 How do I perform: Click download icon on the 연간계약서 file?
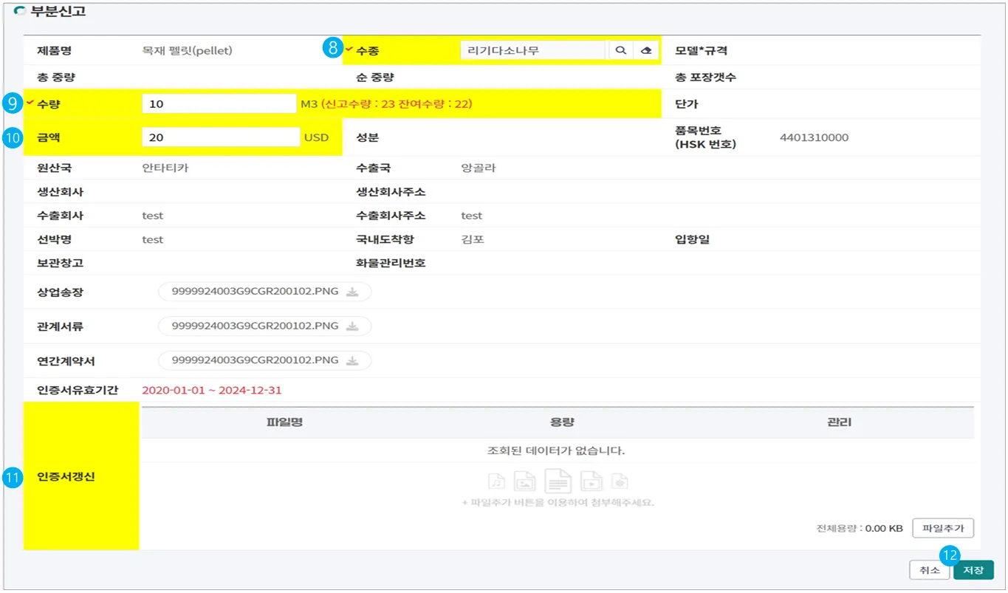point(352,361)
